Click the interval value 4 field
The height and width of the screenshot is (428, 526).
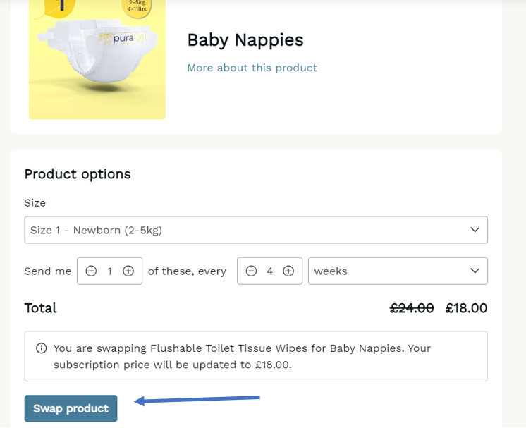click(x=270, y=271)
